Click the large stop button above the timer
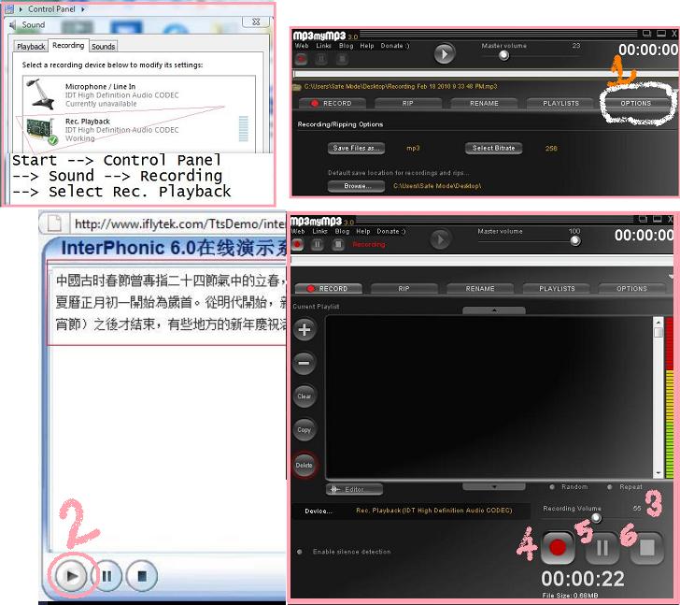 (647, 548)
